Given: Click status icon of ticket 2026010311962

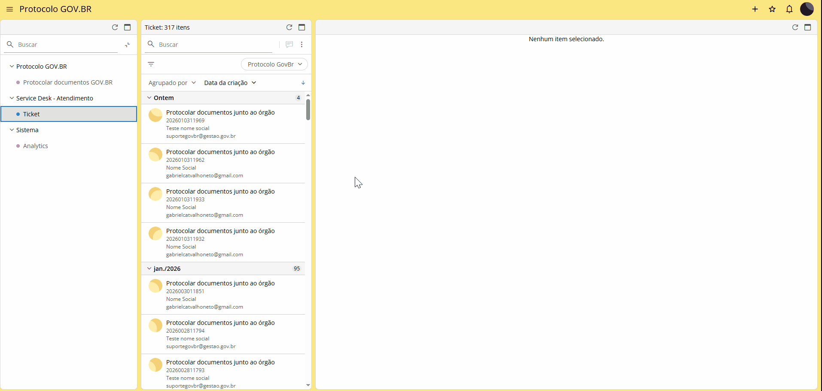Looking at the screenshot, I should coord(155,155).
